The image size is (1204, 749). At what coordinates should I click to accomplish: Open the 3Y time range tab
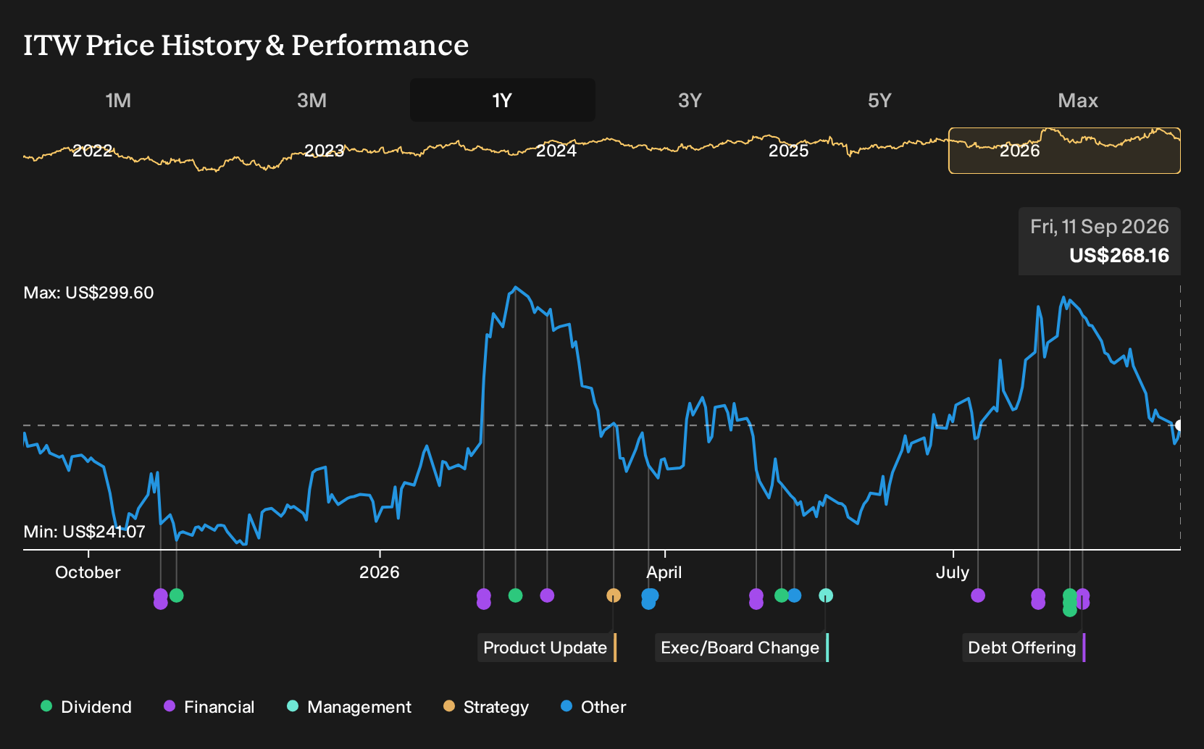[x=690, y=101]
